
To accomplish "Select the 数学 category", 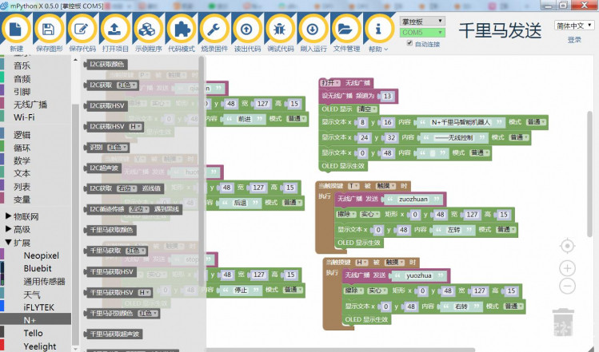I will click(x=22, y=160).
